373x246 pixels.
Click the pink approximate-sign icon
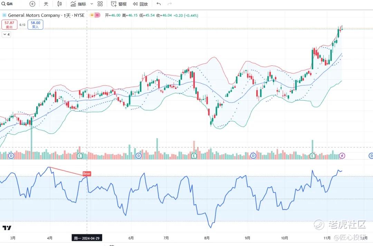97,15
